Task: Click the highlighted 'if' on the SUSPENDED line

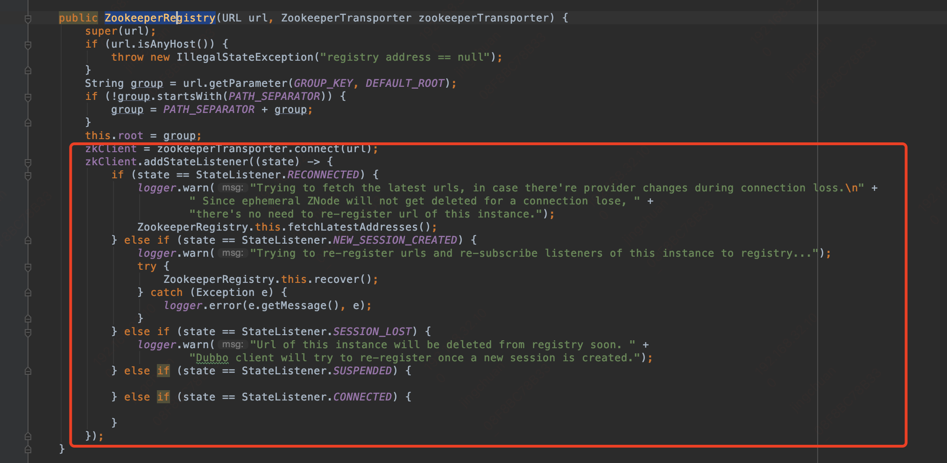Action: coord(163,371)
